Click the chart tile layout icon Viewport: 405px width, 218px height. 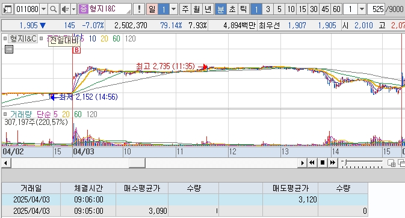[391, 163]
